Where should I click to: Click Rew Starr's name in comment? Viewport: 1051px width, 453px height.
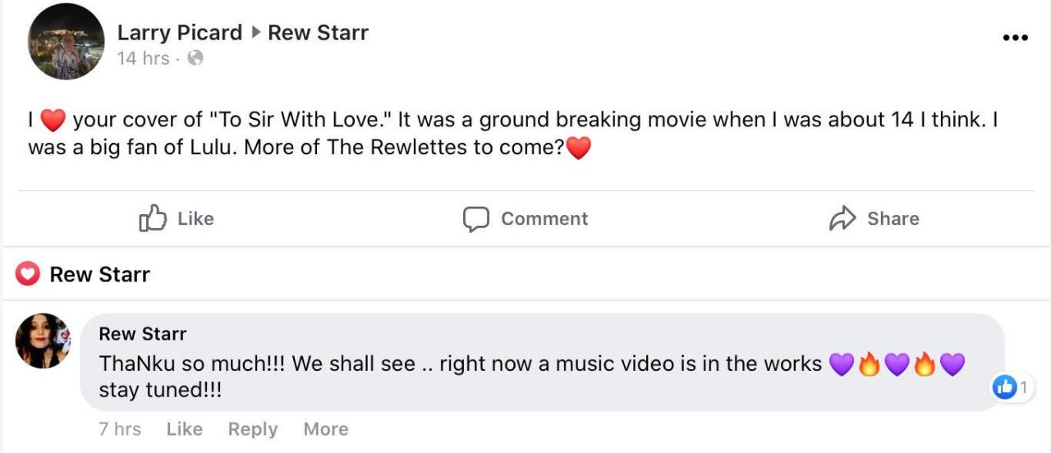pos(143,334)
